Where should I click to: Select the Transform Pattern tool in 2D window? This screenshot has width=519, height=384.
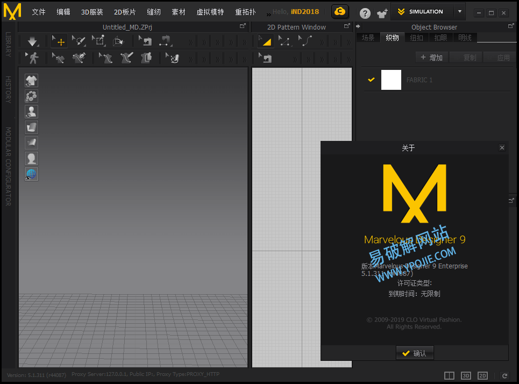point(266,41)
